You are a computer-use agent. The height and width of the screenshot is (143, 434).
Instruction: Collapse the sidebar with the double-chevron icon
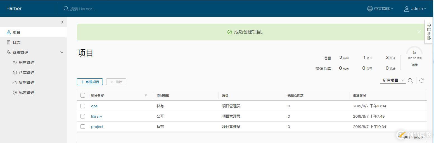pos(62,22)
